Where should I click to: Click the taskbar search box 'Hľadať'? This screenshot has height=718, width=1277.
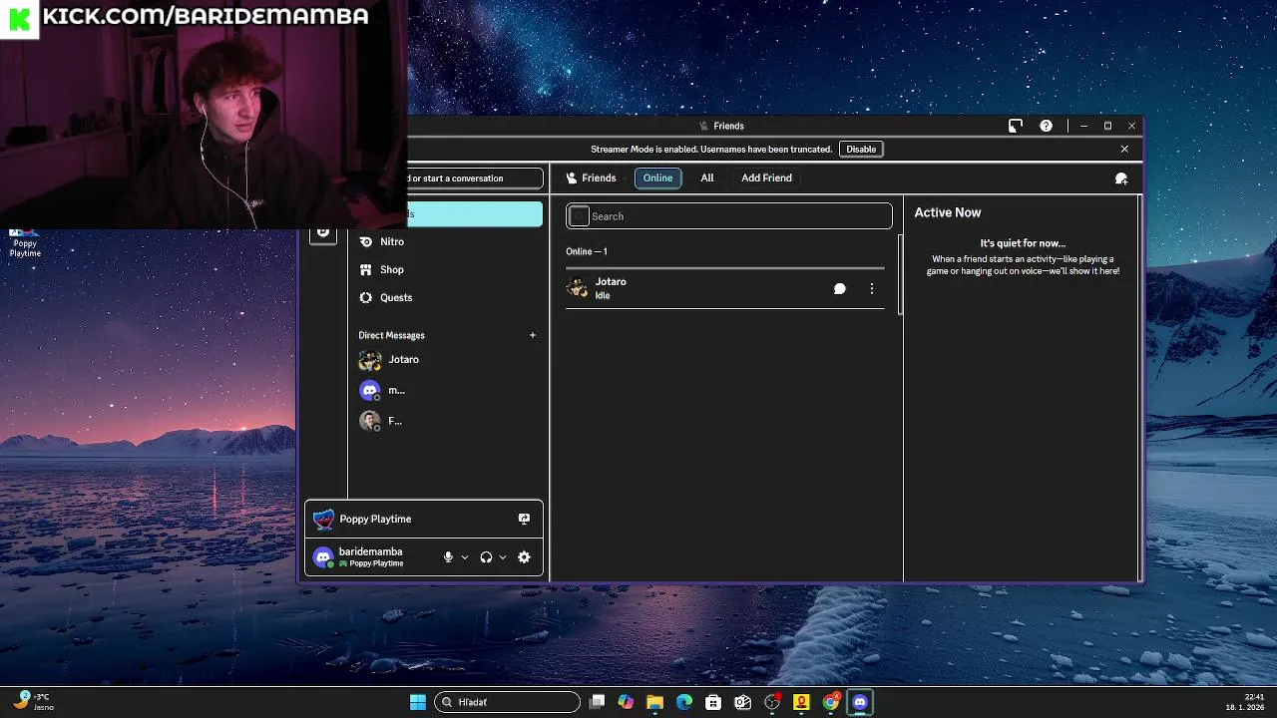click(x=507, y=702)
